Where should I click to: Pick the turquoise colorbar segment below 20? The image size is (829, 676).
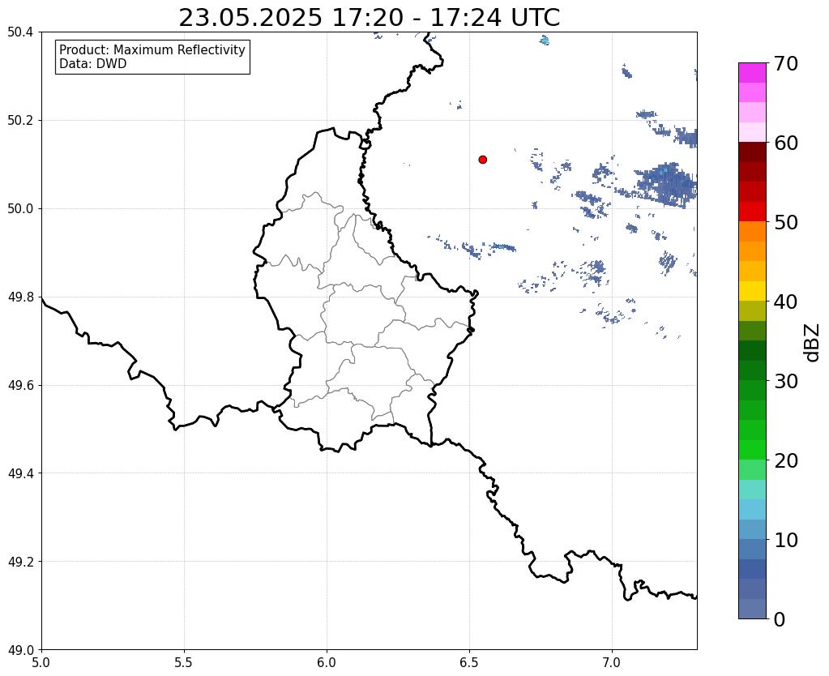pos(752,490)
